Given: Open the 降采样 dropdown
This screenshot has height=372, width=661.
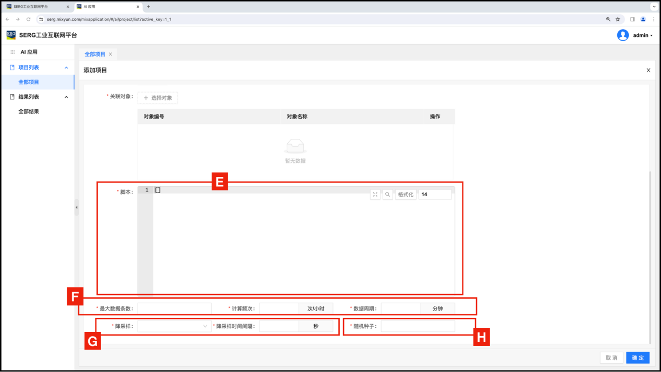Looking at the screenshot, I should coord(174,326).
